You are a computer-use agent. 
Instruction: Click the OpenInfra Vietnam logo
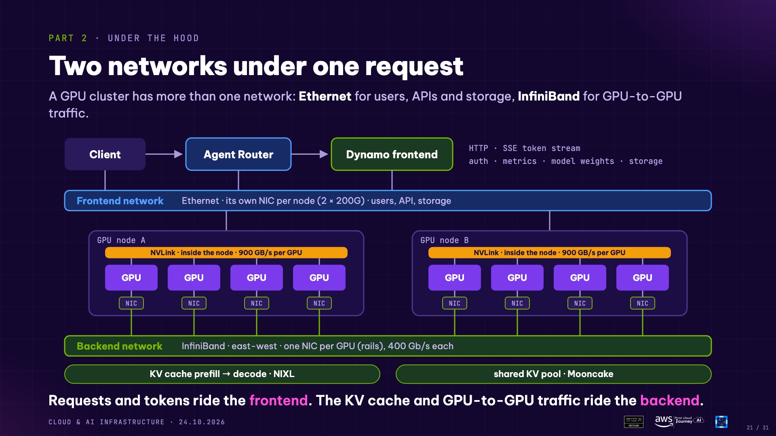coord(633,422)
